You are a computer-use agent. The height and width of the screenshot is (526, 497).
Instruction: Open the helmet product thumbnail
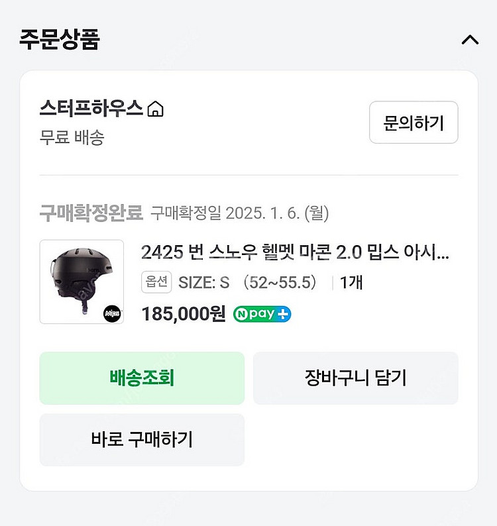82,282
